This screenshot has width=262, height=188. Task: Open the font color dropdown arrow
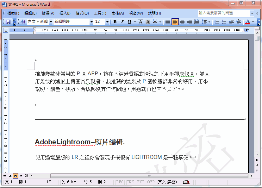(253, 22)
